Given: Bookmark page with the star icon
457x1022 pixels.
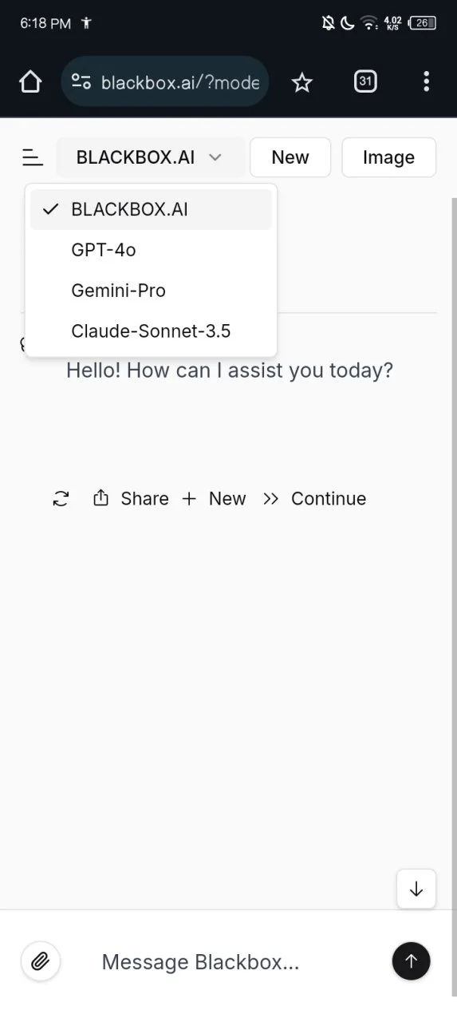Looking at the screenshot, I should 301,81.
